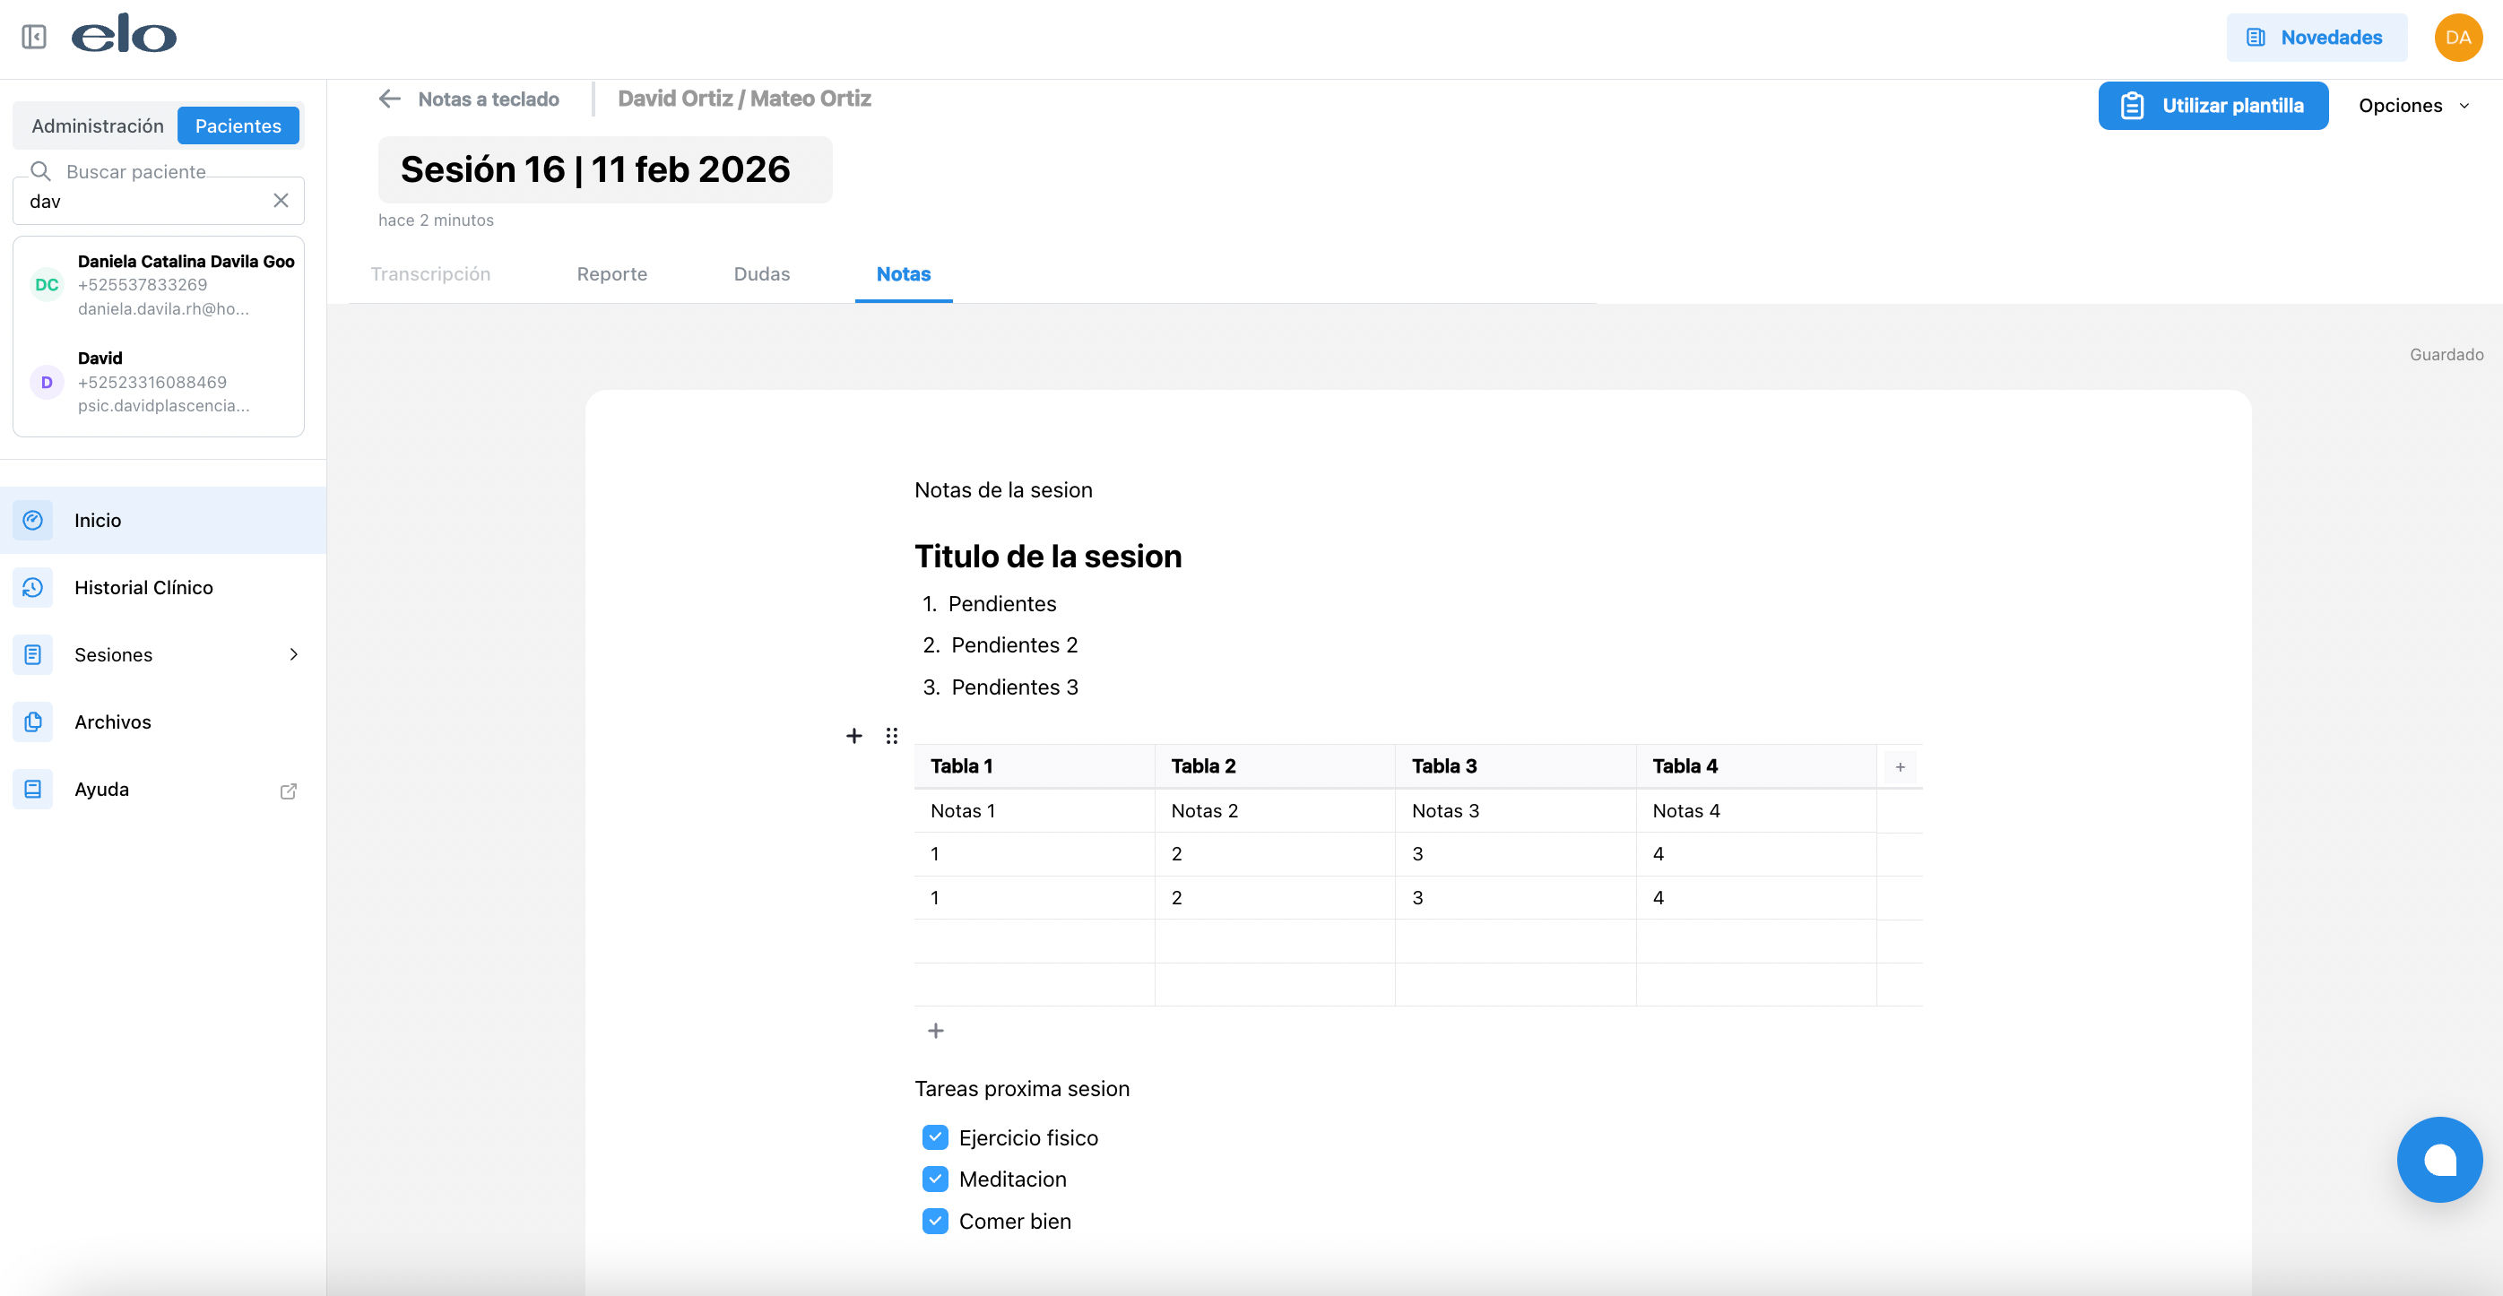
Task: Open the Historial Clínico sidebar item
Action: point(143,587)
